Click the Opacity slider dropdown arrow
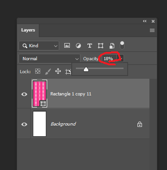167x170 pixels. pyautogui.click(x=121, y=59)
